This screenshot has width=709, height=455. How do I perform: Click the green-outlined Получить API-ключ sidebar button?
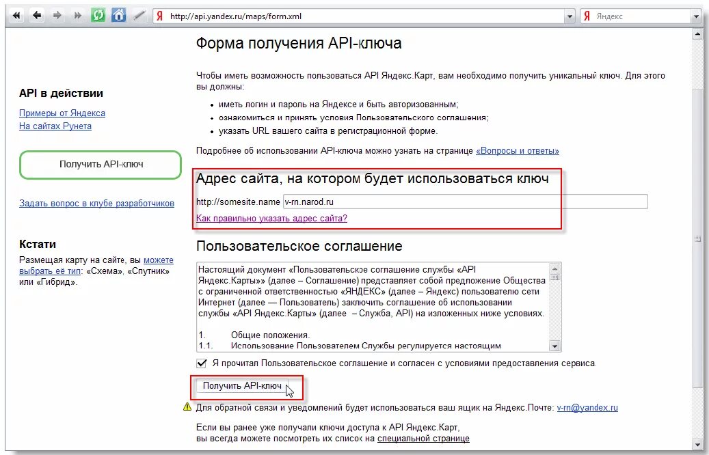click(101, 165)
